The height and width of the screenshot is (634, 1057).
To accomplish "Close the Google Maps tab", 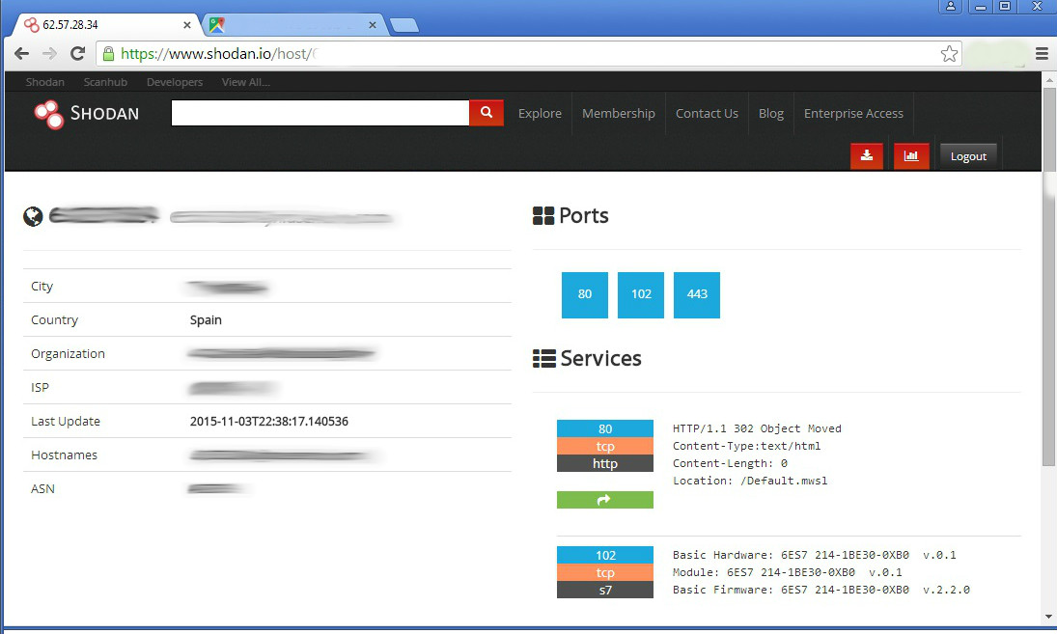I will tap(372, 25).
